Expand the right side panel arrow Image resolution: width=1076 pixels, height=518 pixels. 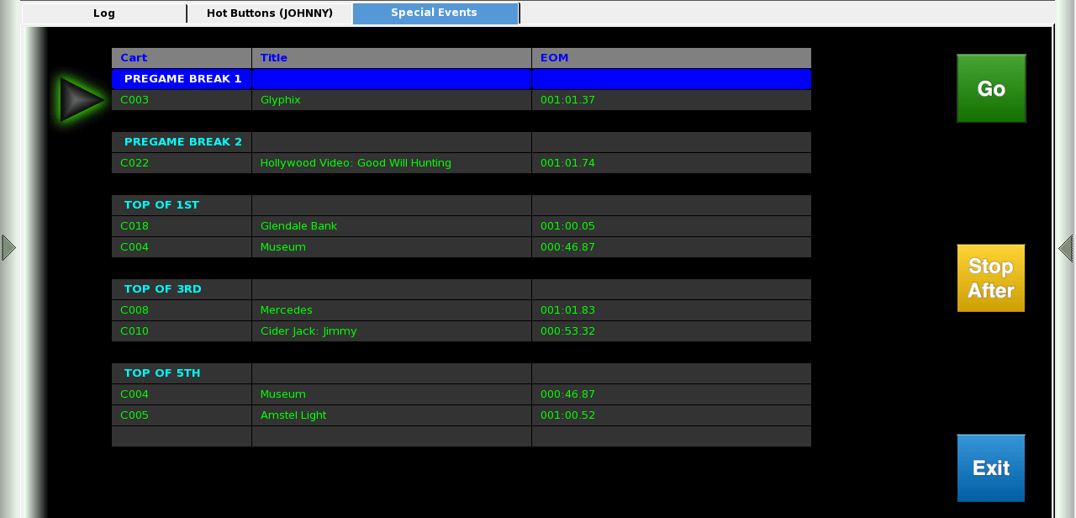[1066, 247]
